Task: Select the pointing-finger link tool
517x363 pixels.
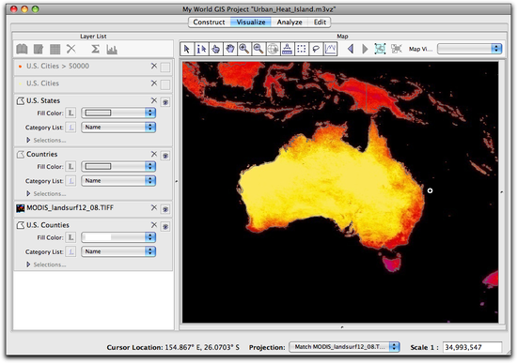Action: click(215, 49)
